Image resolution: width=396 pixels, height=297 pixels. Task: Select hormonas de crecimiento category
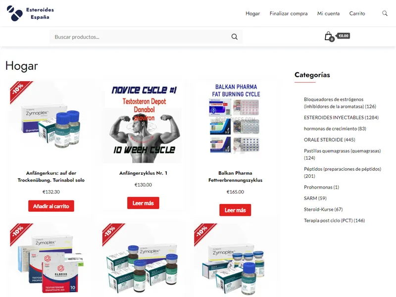coord(335,129)
